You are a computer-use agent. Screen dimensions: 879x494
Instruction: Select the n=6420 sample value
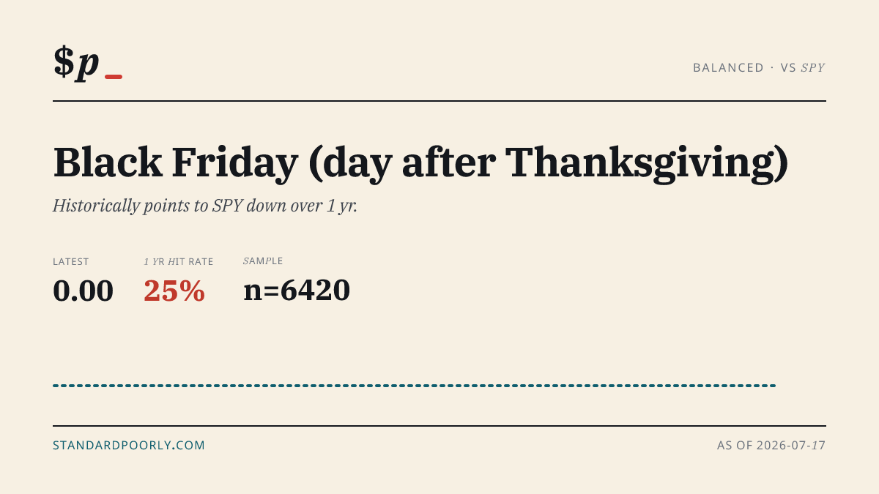297,291
